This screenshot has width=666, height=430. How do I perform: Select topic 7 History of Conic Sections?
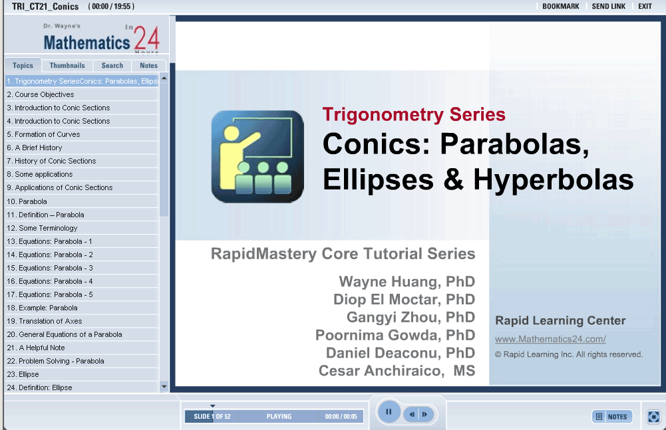click(82, 161)
